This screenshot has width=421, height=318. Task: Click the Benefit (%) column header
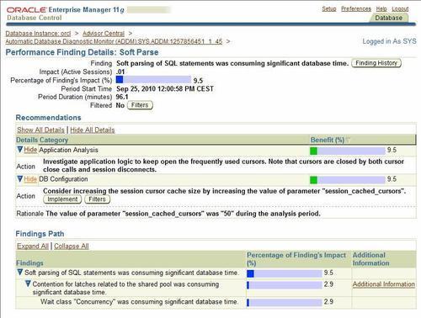328,140
